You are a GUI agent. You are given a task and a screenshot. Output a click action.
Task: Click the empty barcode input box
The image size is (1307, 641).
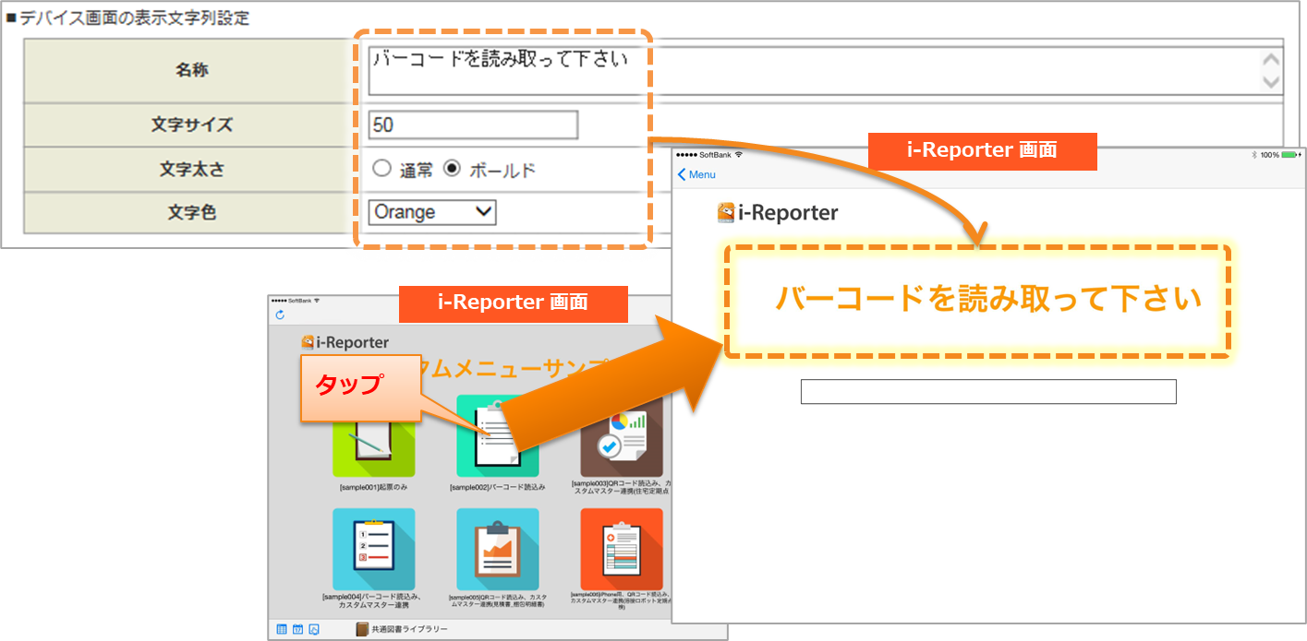(987, 391)
